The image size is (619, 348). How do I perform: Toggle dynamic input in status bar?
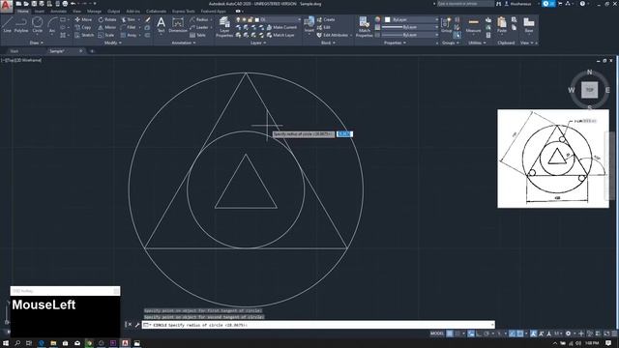471,333
